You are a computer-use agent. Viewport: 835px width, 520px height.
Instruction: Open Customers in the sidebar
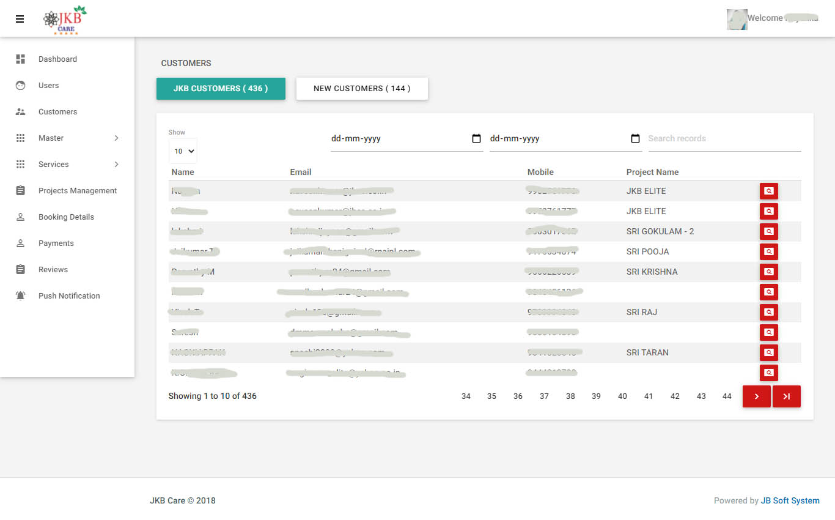pos(67,112)
